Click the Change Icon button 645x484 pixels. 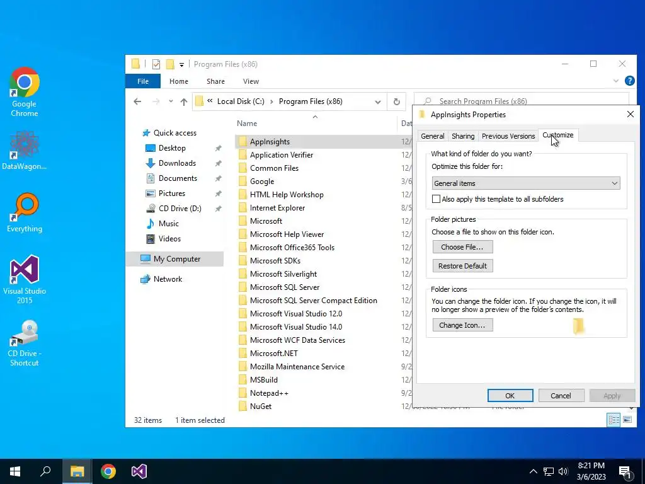coord(462,325)
